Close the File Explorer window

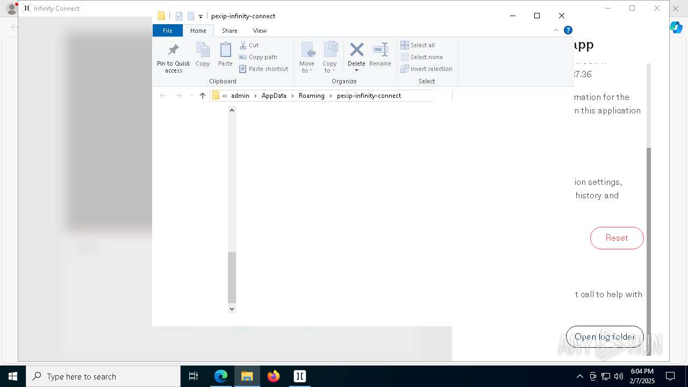tap(562, 16)
